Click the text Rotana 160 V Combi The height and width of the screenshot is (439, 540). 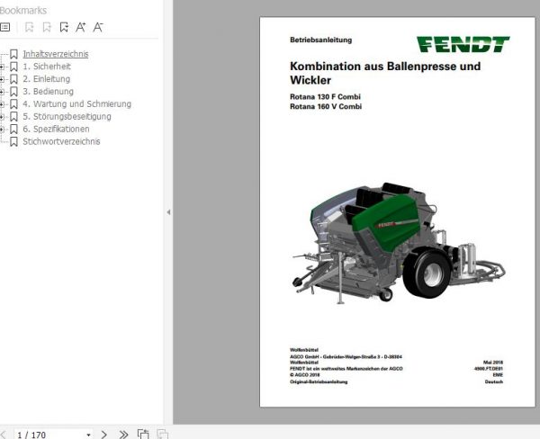326,106
